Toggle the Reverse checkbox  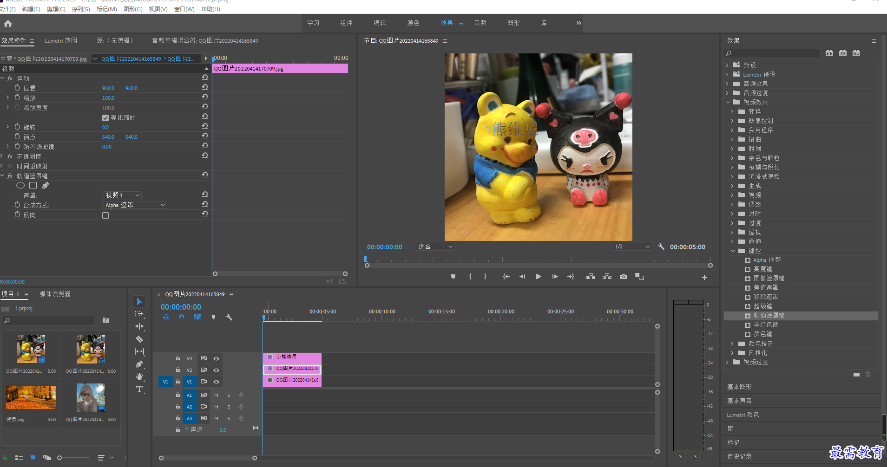click(x=105, y=215)
